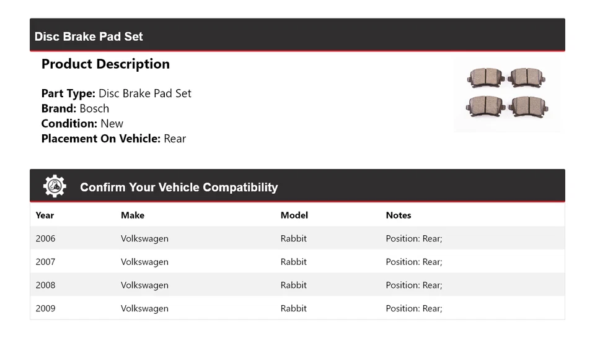Click Position: Rear note in 2009 row

(x=414, y=308)
